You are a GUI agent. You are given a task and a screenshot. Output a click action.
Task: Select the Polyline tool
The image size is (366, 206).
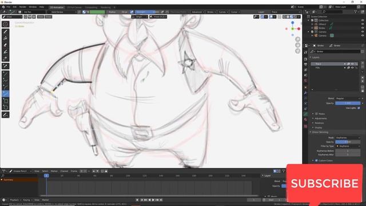(5, 80)
